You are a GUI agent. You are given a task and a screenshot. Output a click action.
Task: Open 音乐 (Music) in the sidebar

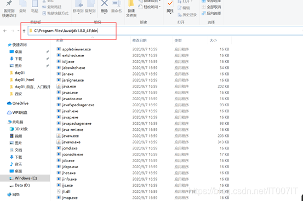pyautogui.click(x=16, y=164)
